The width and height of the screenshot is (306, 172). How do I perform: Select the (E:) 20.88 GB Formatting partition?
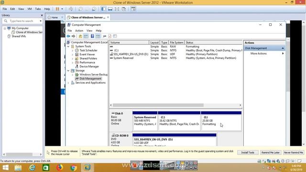coord(221,121)
